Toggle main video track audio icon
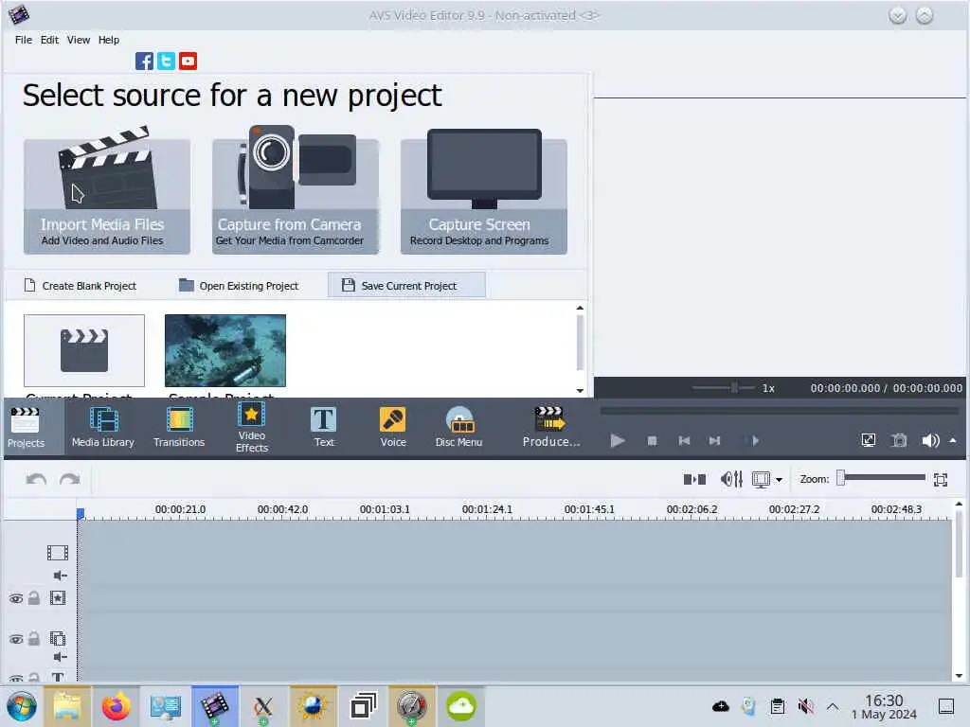This screenshot has width=970, height=727. point(60,576)
